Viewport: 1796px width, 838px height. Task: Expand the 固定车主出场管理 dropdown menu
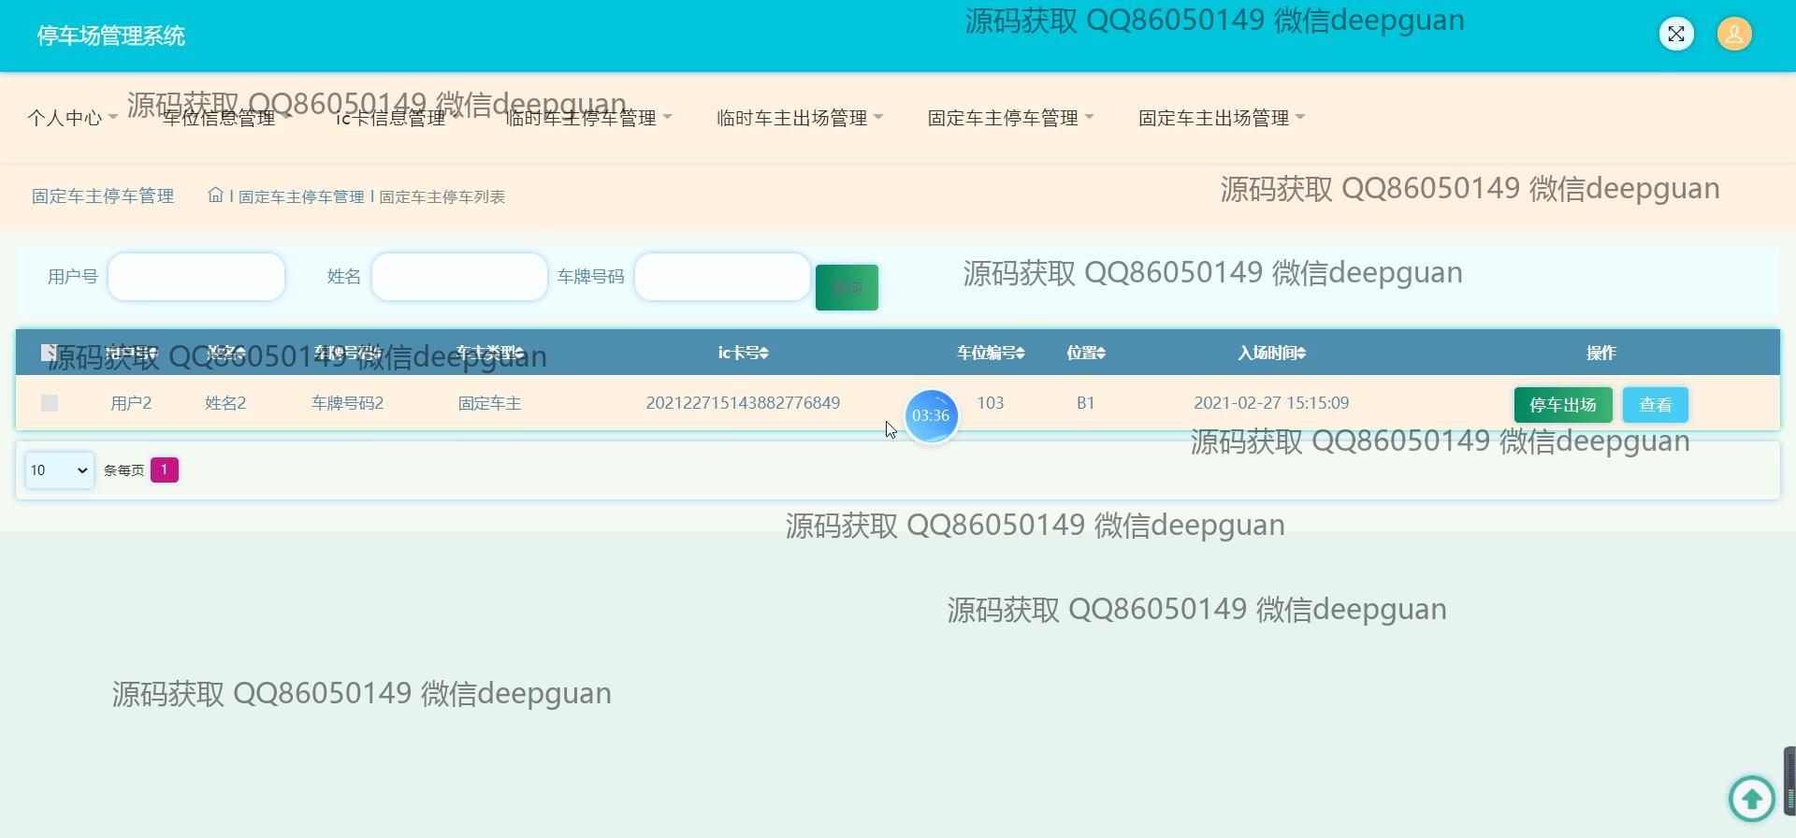(x=1221, y=118)
